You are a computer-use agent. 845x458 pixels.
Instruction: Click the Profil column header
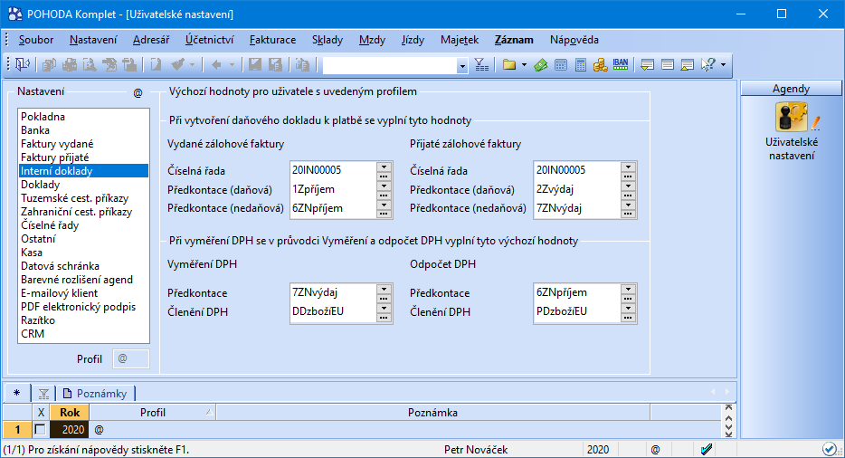point(153,412)
